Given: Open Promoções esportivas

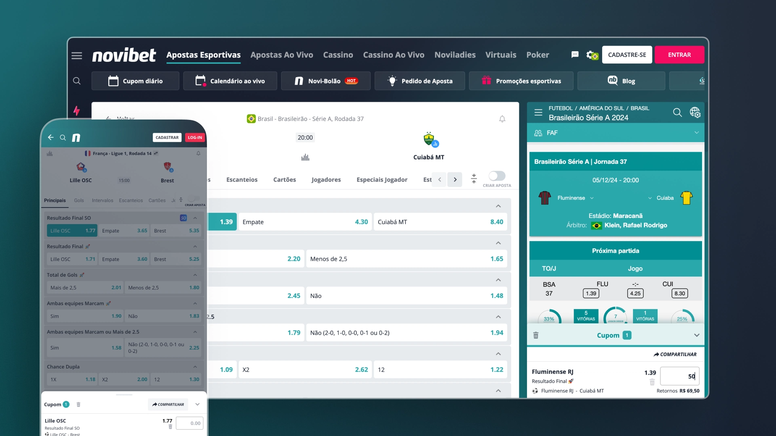Looking at the screenshot, I should (x=521, y=81).
